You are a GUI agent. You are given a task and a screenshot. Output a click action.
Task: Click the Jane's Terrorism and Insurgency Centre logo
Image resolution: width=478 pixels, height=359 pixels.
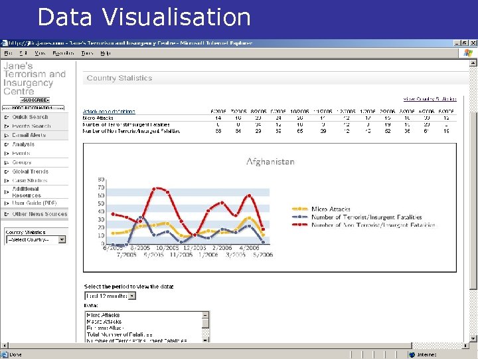(35, 78)
